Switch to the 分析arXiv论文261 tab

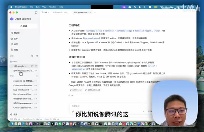[60, 12]
